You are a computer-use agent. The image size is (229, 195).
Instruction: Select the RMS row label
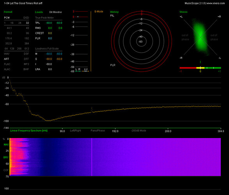pyautogui.click(x=38, y=28)
